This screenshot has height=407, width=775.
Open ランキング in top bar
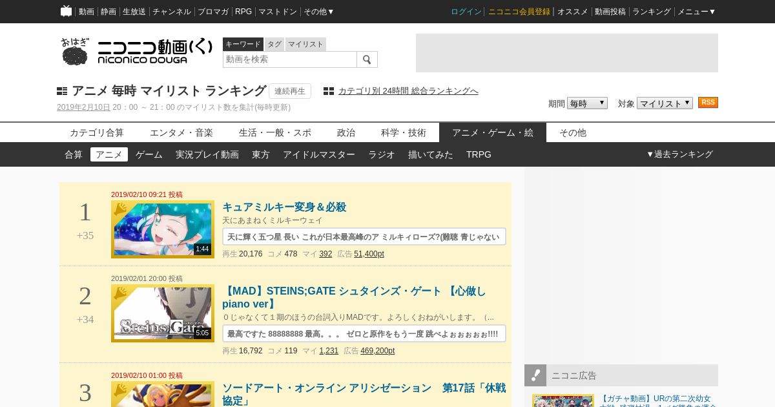pyautogui.click(x=652, y=12)
